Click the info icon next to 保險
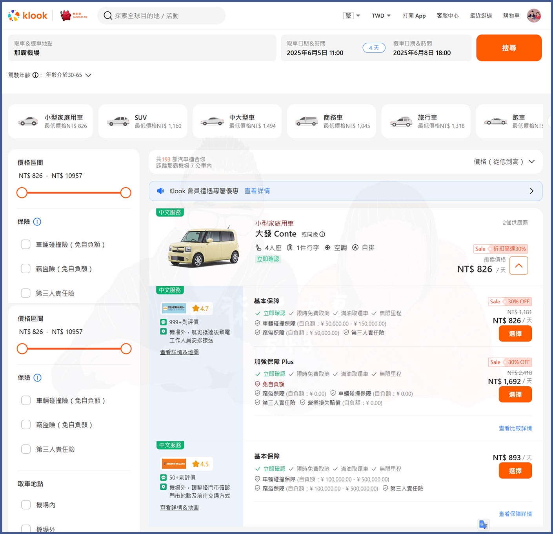Image resolution: width=553 pixels, height=534 pixels. click(x=37, y=222)
